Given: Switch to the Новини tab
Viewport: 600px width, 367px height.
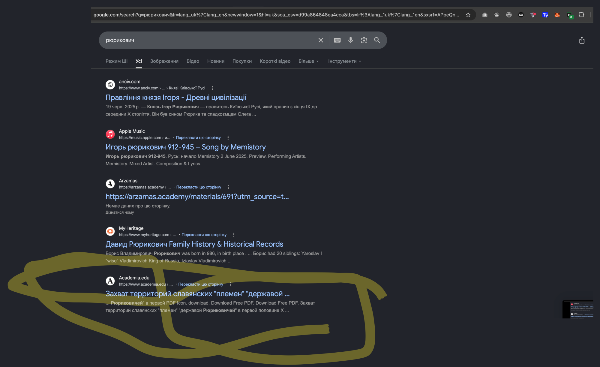Looking at the screenshot, I should coord(216,61).
